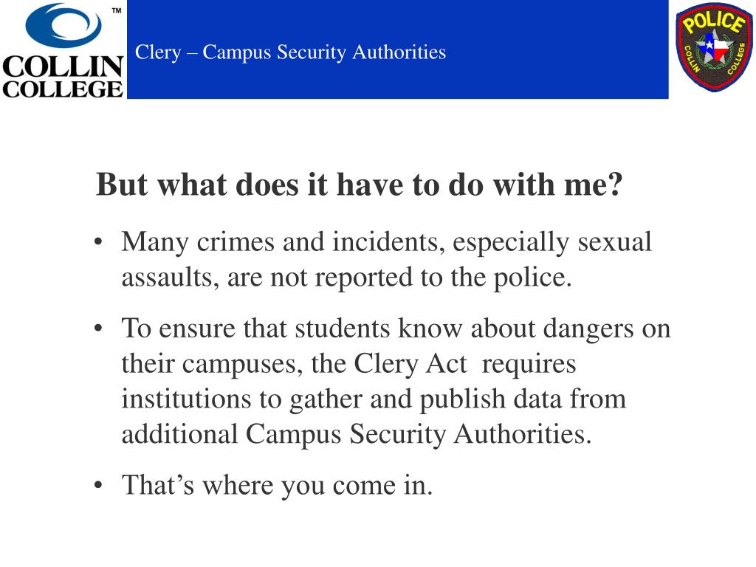Click heading But what does it have to do with me?
Viewport: 756px width, 567px height.
pos(360,185)
